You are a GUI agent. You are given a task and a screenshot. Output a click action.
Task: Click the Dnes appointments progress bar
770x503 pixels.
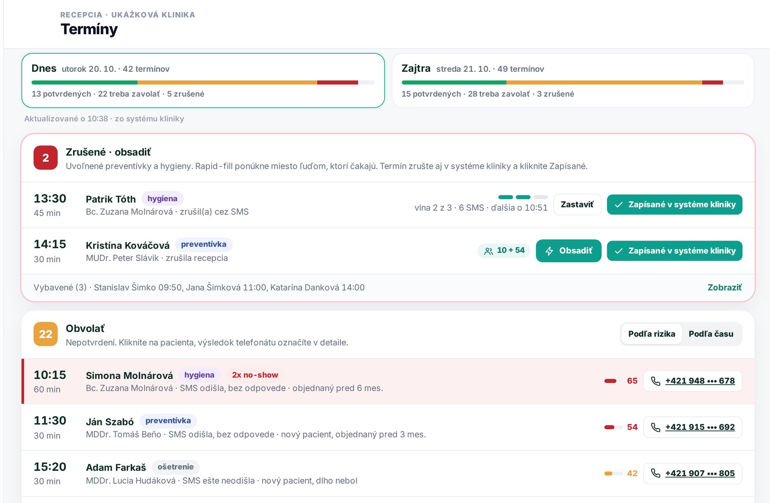click(203, 82)
